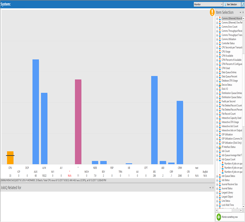Screen dimensions: 245x222
Task: Click the orange CPU bar in chart
Action: pos(10,157)
